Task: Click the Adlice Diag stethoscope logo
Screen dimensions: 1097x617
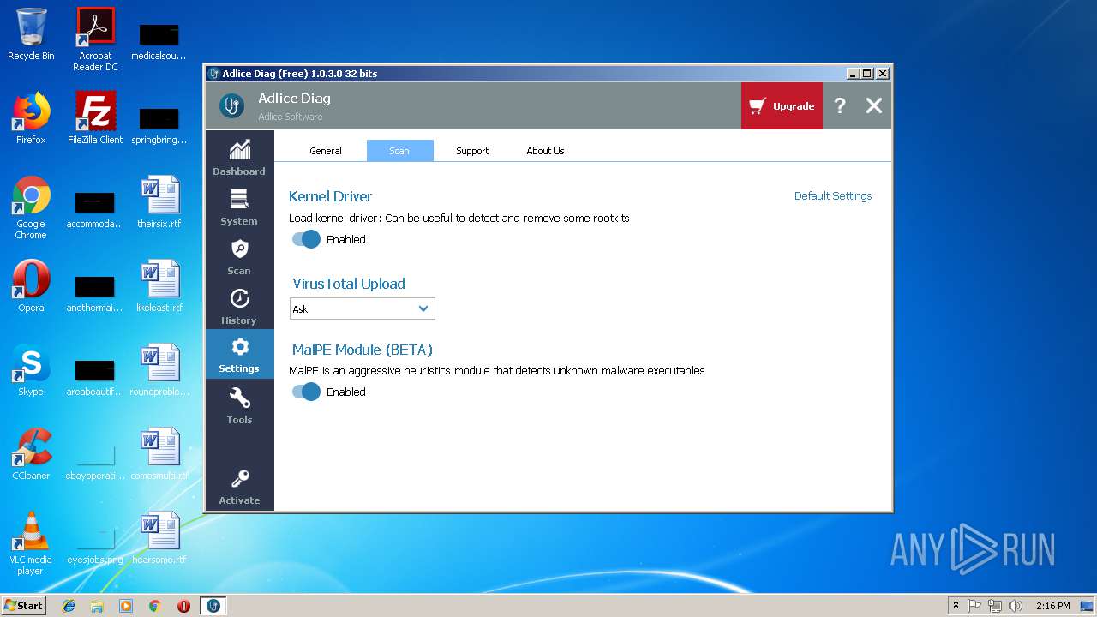Action: coord(231,105)
